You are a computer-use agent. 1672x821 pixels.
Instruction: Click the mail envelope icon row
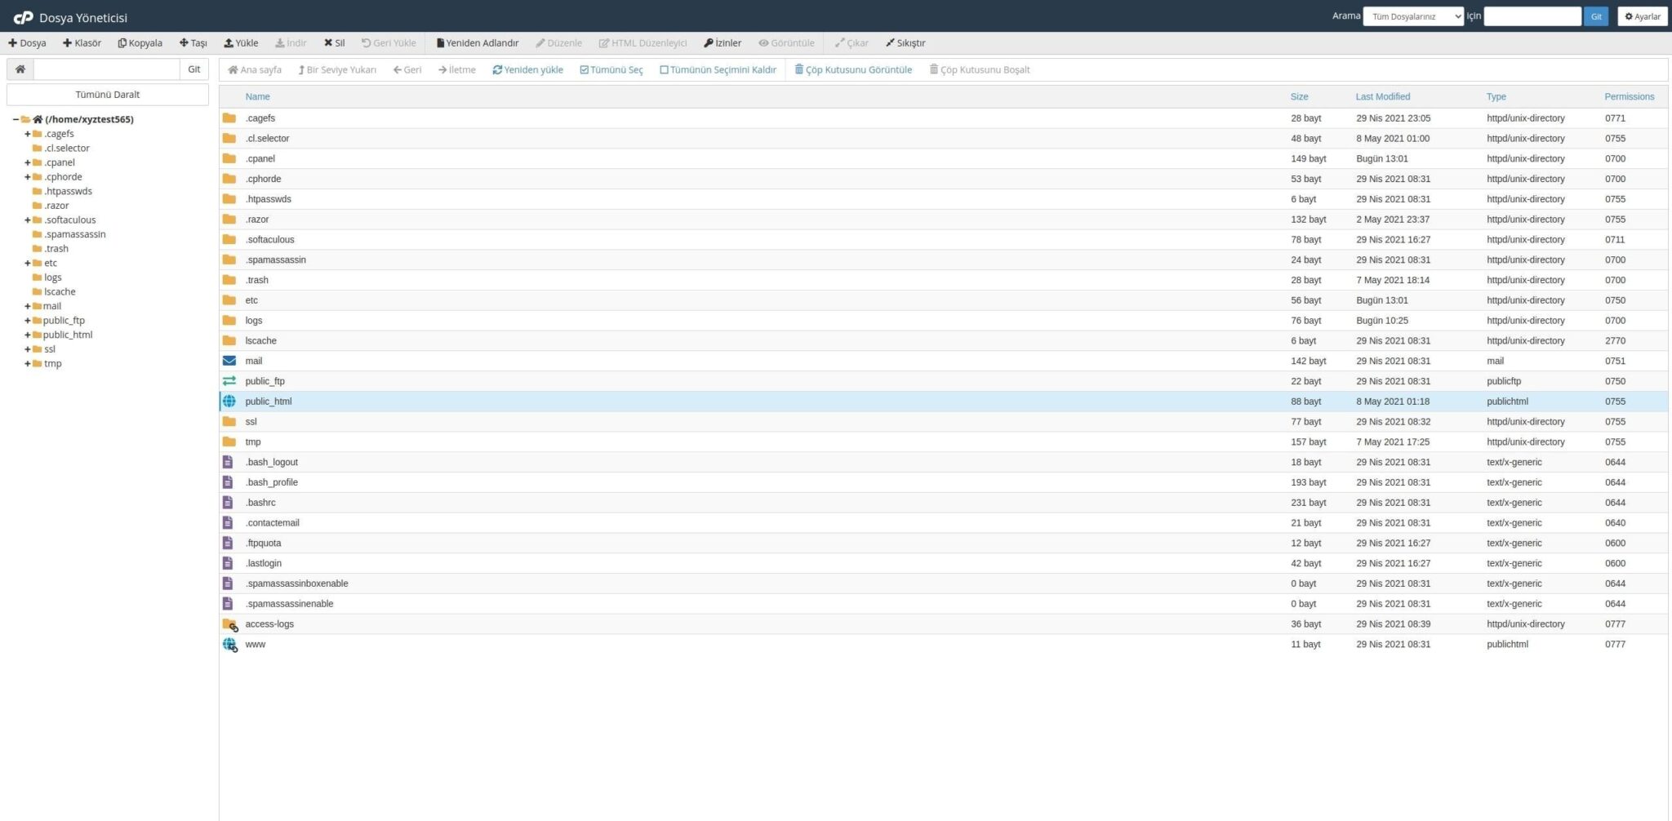[229, 361]
